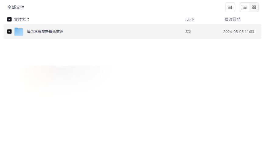The width and height of the screenshot is (266, 163).
Task: Switch to grid thumbnail view
Action: (x=254, y=7)
